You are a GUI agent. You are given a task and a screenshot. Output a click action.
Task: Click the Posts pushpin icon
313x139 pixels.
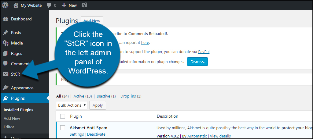6,33
